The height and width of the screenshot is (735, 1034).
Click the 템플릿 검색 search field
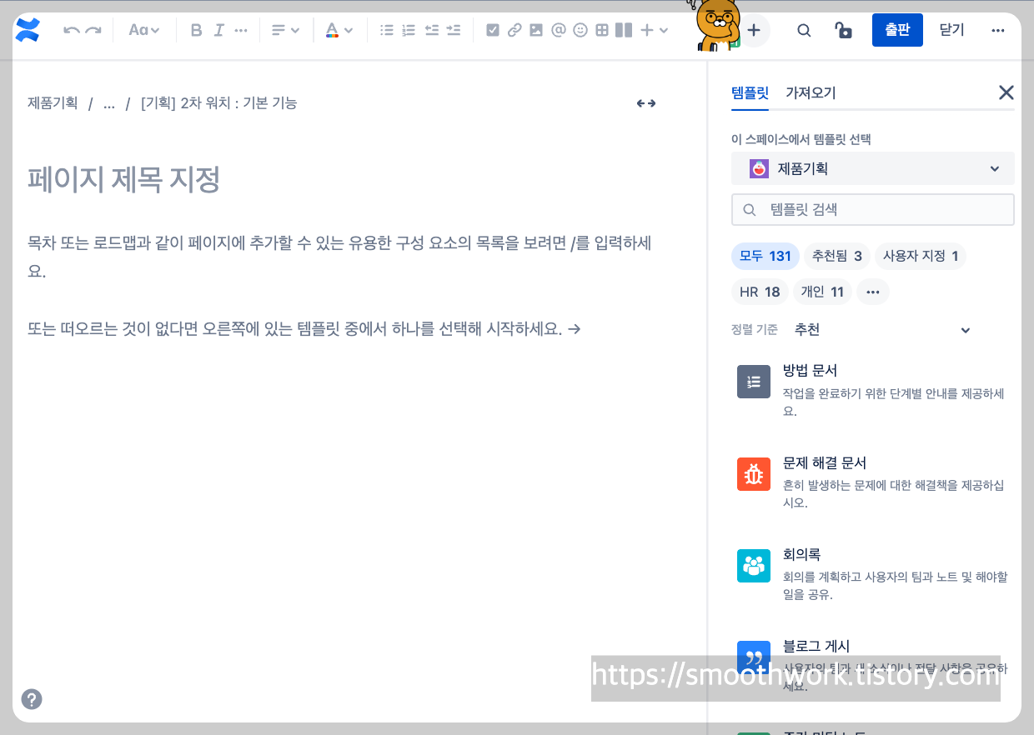pos(873,210)
